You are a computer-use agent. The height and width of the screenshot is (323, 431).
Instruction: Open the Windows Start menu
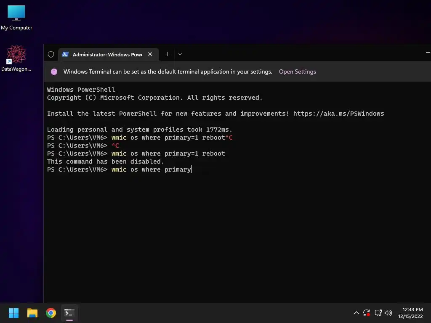point(13,313)
